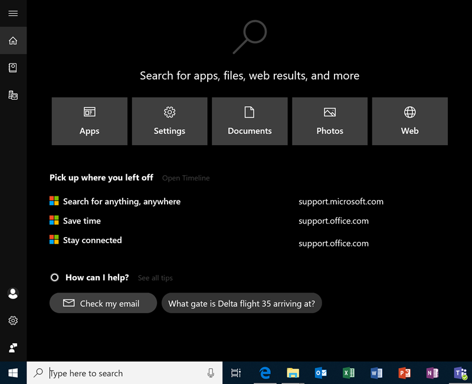Viewport: 472px width, 384px height.
Task: Open the feedback icon at sidebar bottom
Action: click(13, 347)
